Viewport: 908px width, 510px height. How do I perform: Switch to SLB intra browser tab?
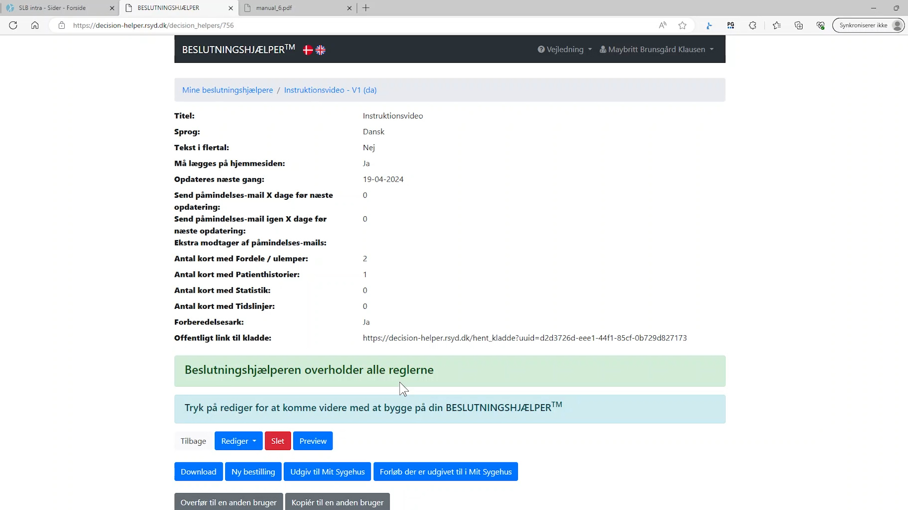53,8
